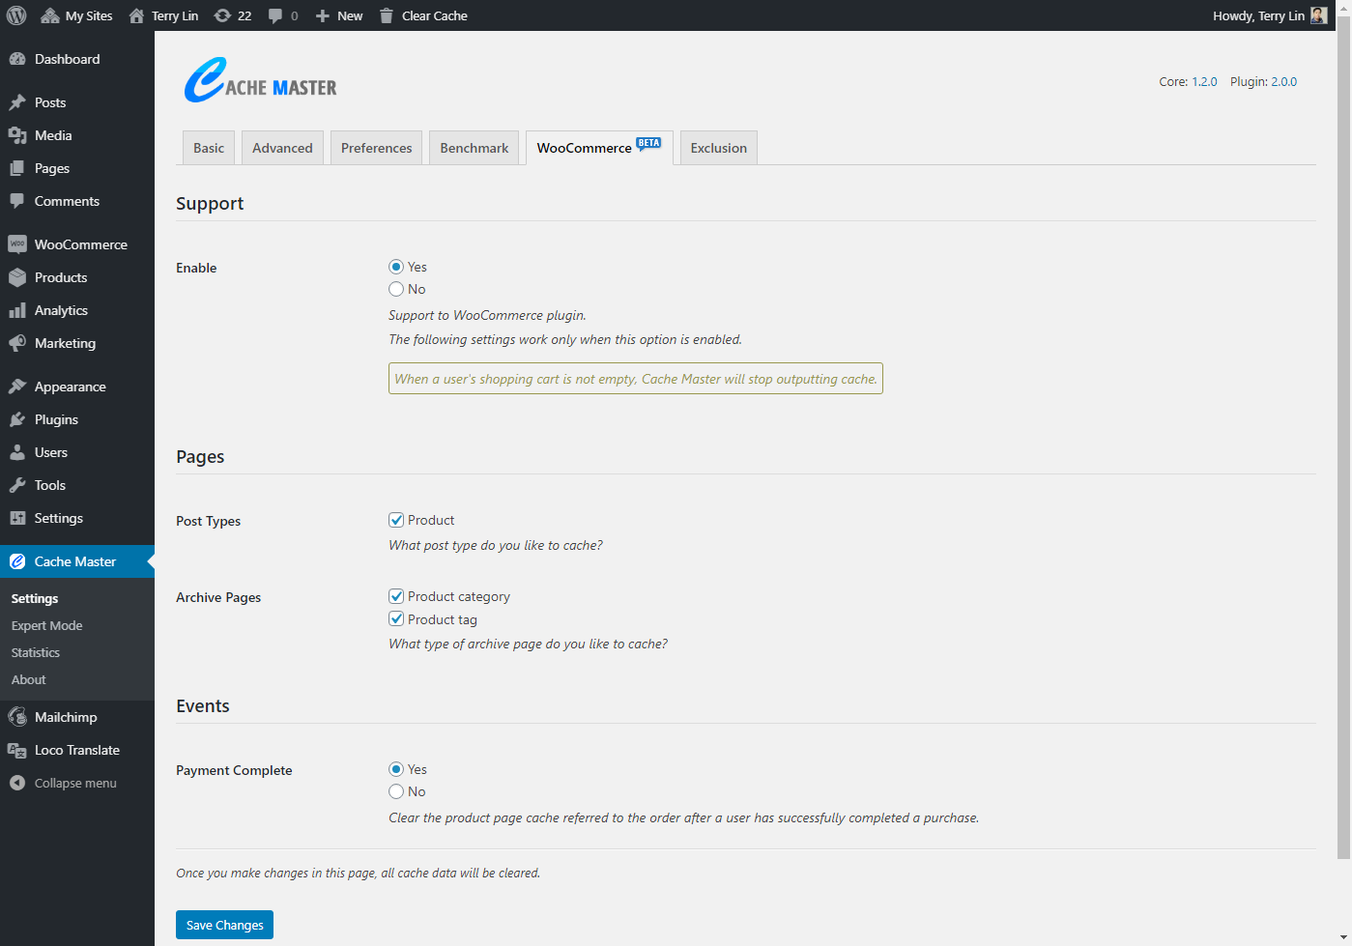This screenshot has height=946, width=1352.
Task: Click the Mailchimp monkey icon
Action: tap(17, 717)
